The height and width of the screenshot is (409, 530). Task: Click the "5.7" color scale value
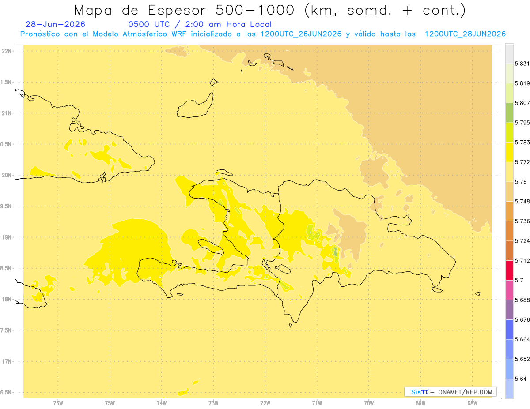519,280
